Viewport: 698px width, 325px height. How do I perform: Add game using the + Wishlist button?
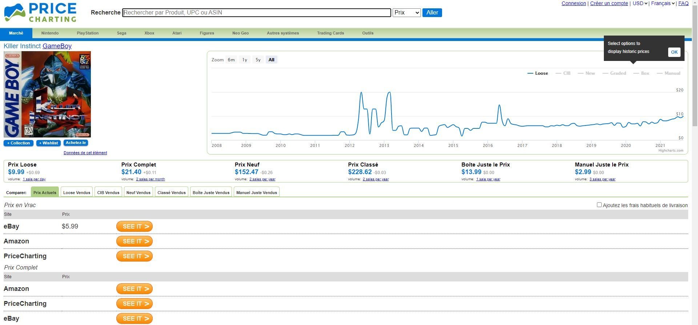tap(48, 143)
